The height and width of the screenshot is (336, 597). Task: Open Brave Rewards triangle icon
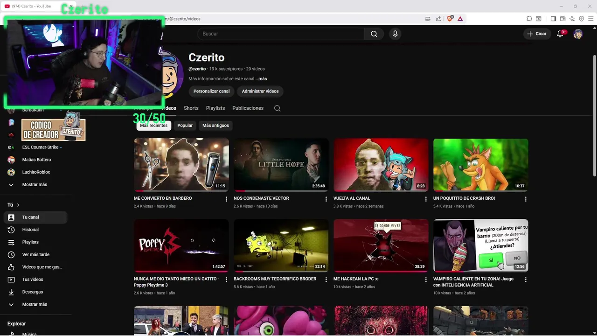pos(460,19)
